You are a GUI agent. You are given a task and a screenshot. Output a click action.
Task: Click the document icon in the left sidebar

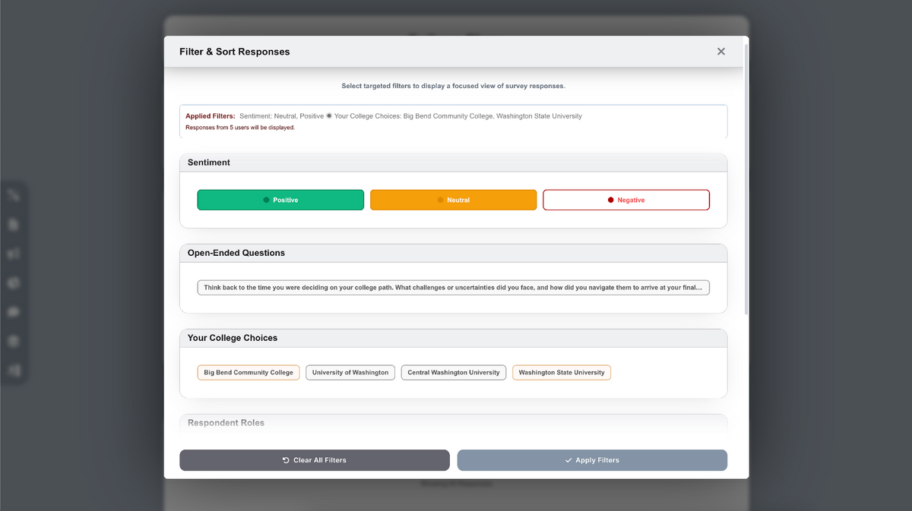tap(14, 224)
